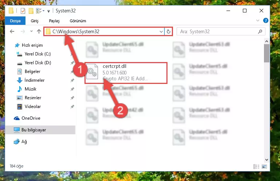Click the Properties checkmark icon in title bar
This screenshot has width=280, height=181.
click(23, 11)
